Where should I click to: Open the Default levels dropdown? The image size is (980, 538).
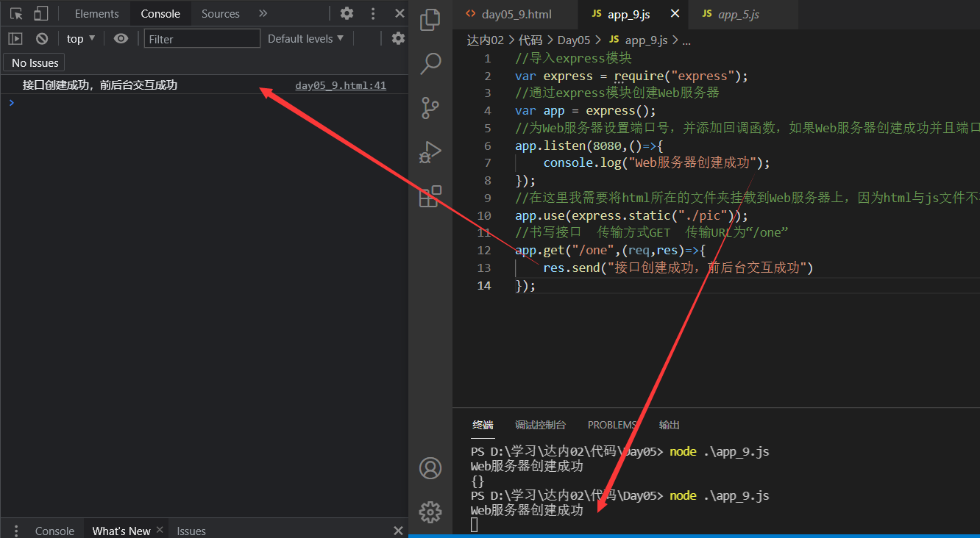[x=305, y=38]
